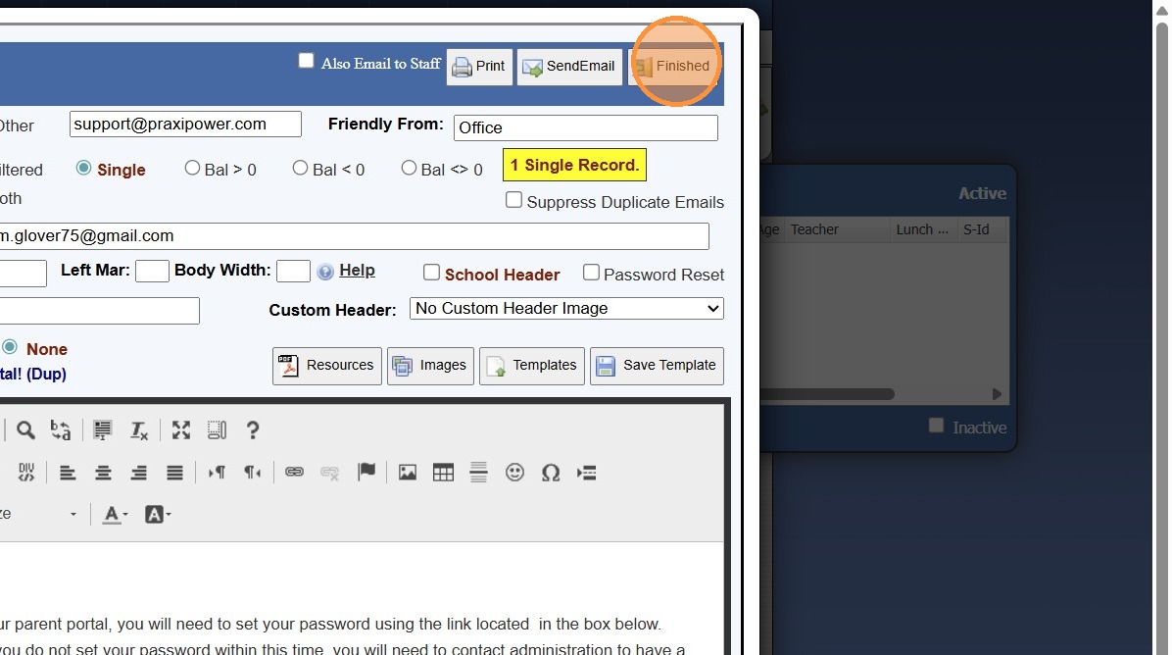The image size is (1172, 655).
Task: Select the None radio option
Action: tap(10, 347)
